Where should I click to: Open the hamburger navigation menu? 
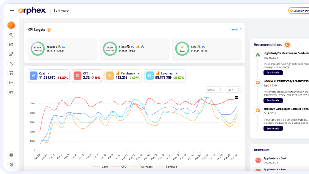(12, 11)
